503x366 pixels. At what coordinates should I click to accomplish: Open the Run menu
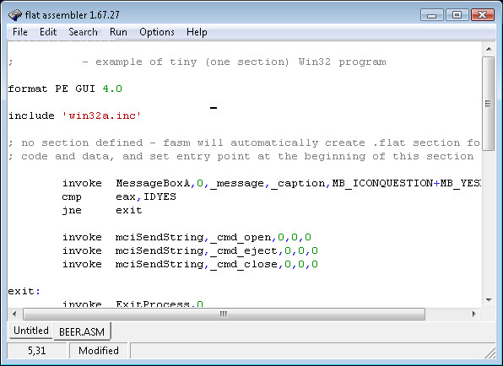(x=118, y=32)
